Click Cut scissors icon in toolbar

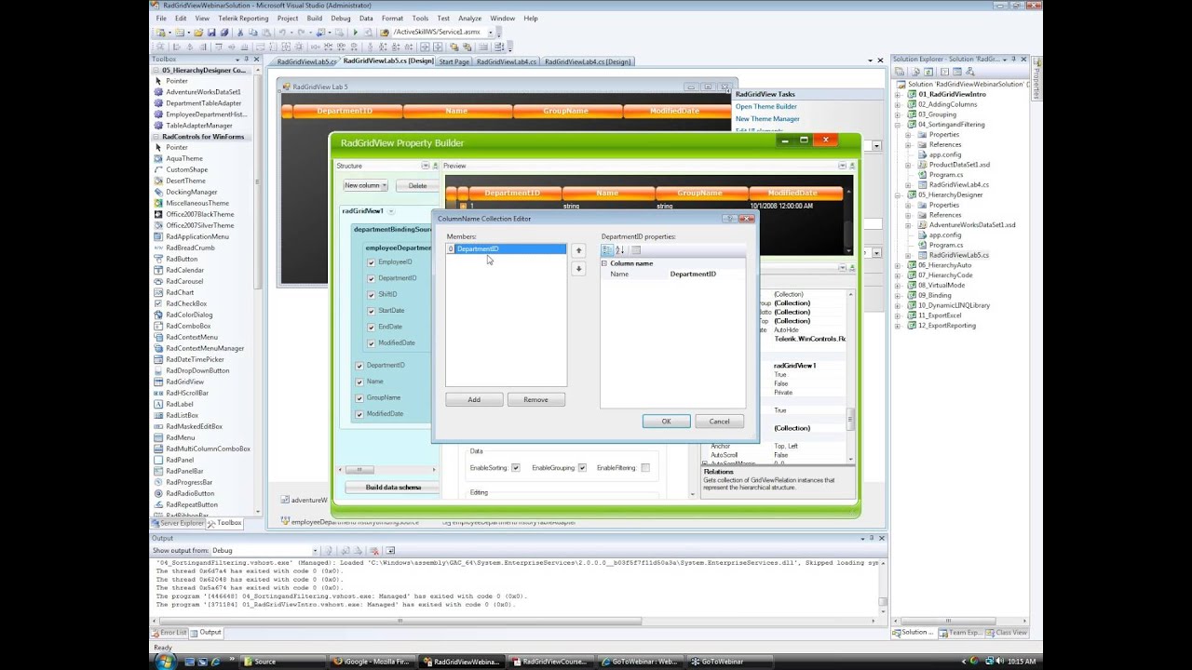point(240,33)
